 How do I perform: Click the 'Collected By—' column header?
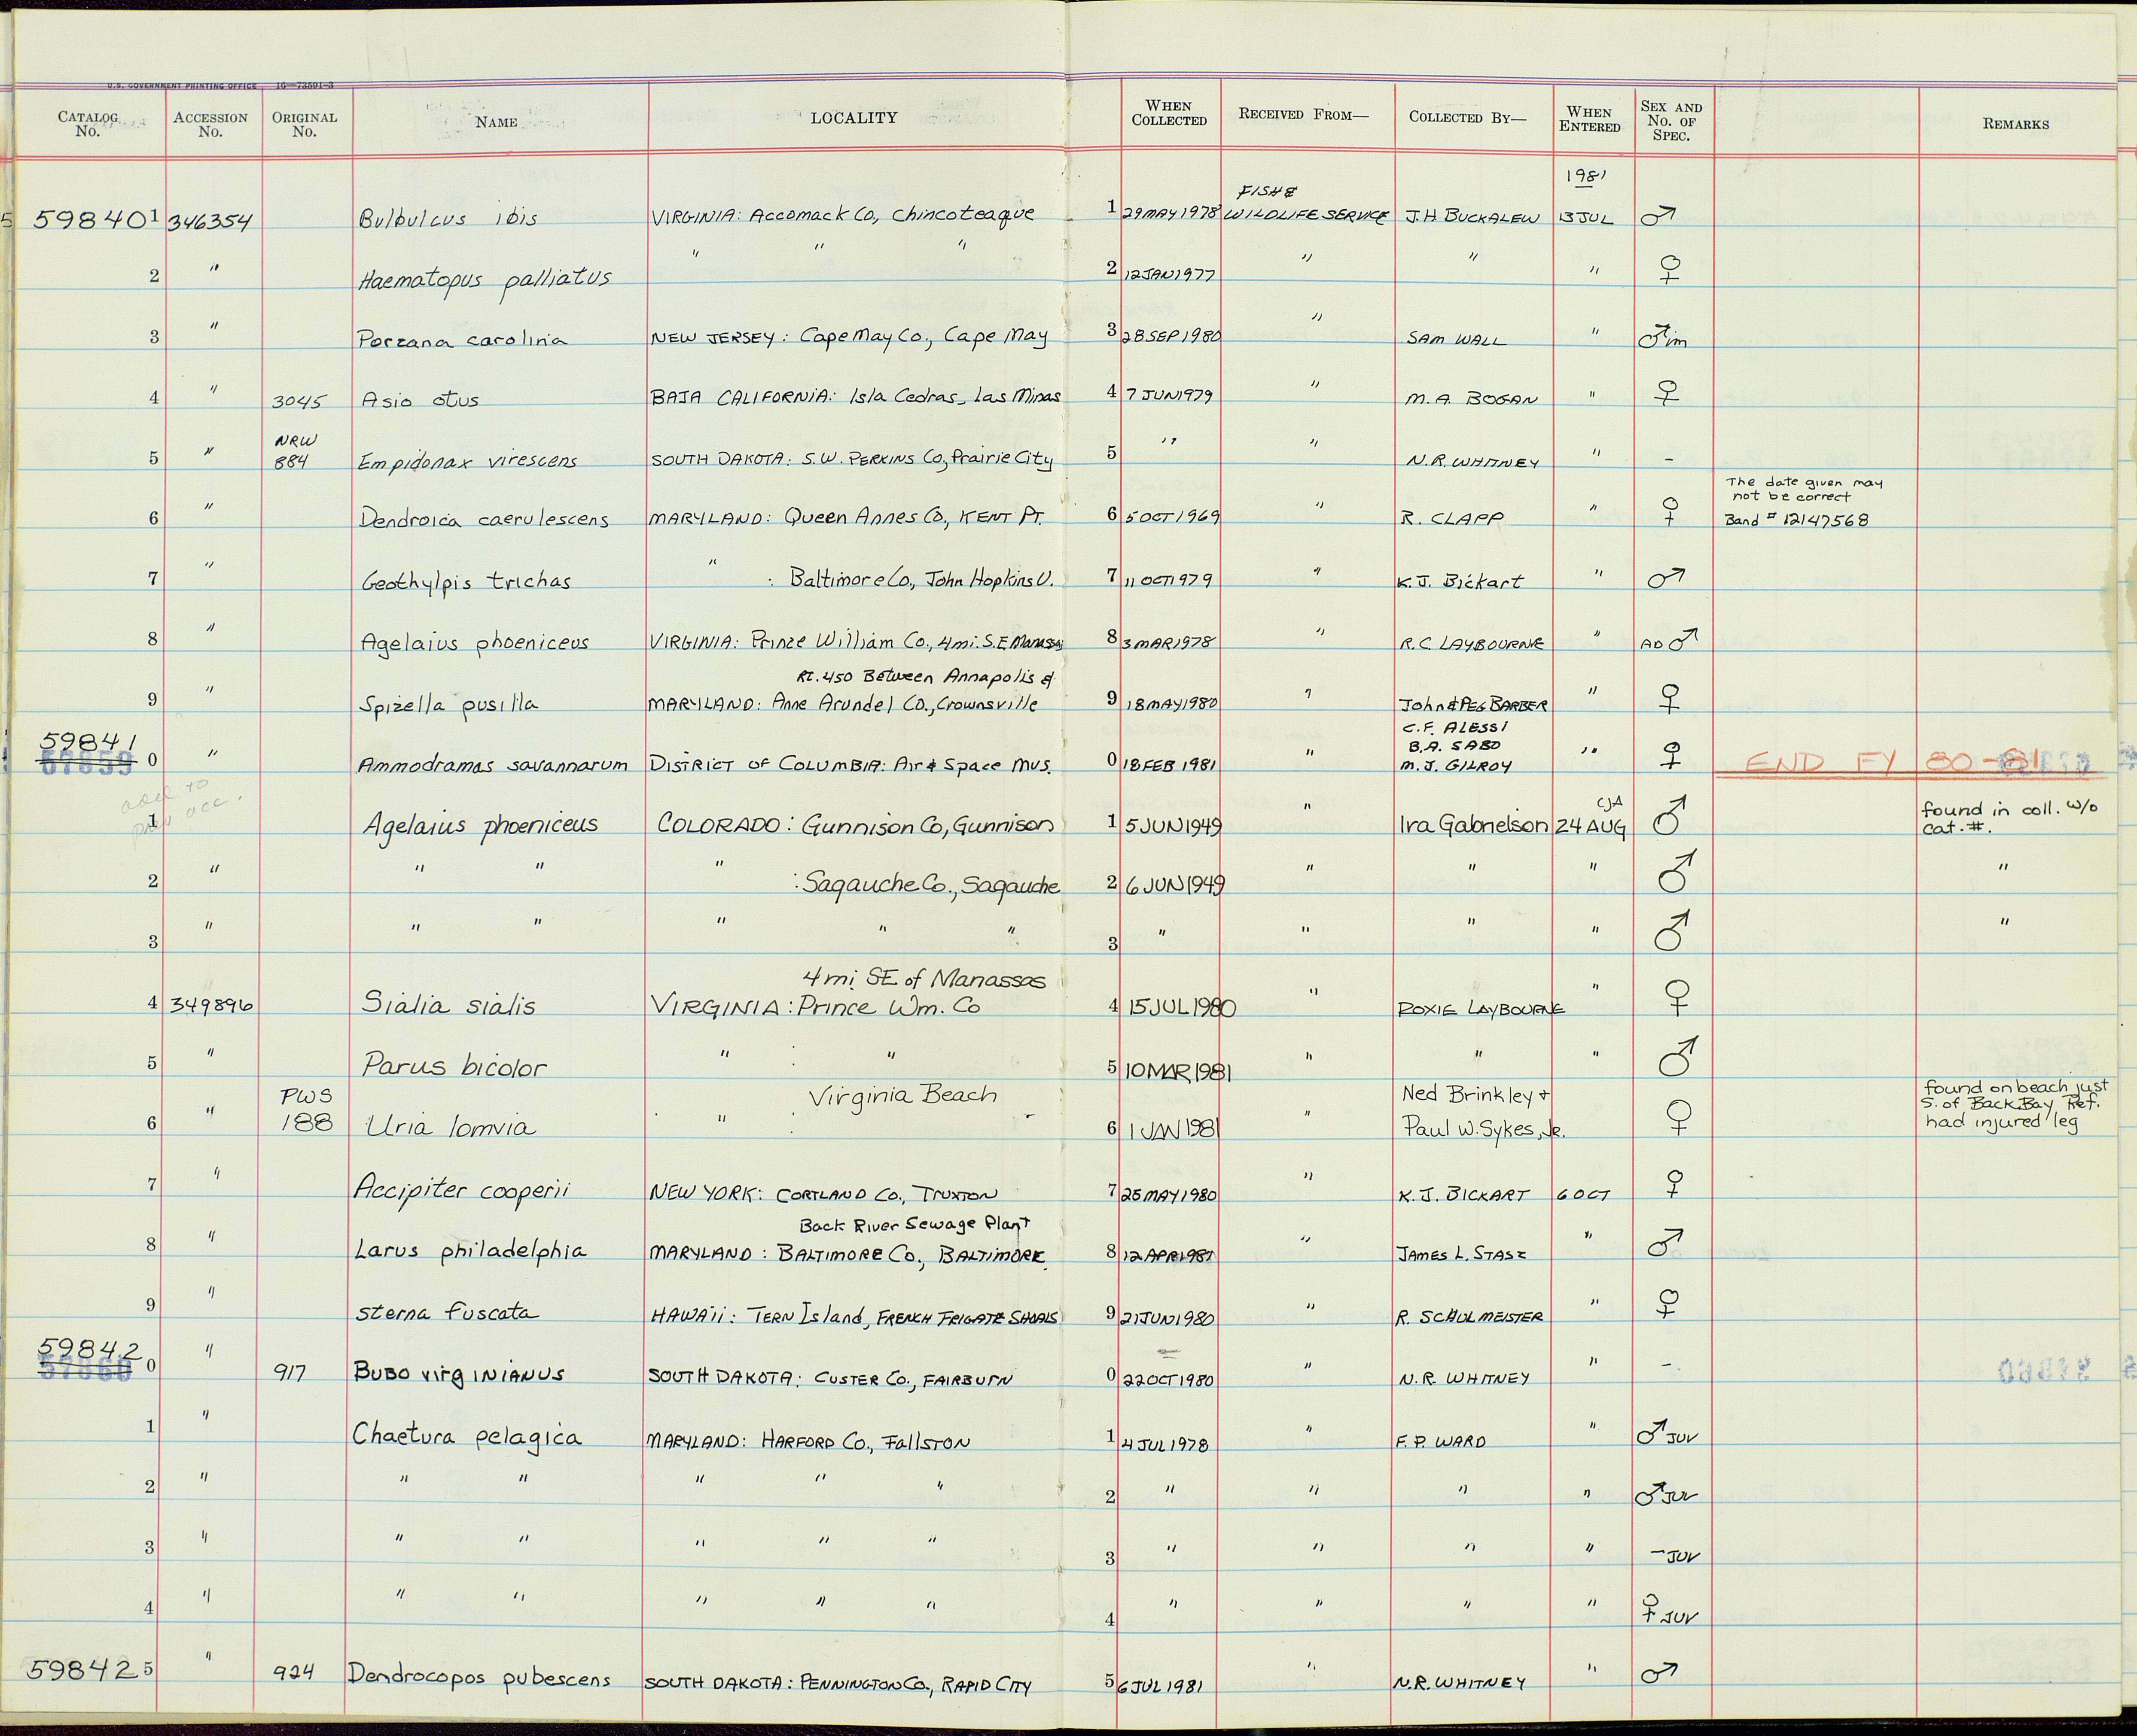click(x=1468, y=117)
